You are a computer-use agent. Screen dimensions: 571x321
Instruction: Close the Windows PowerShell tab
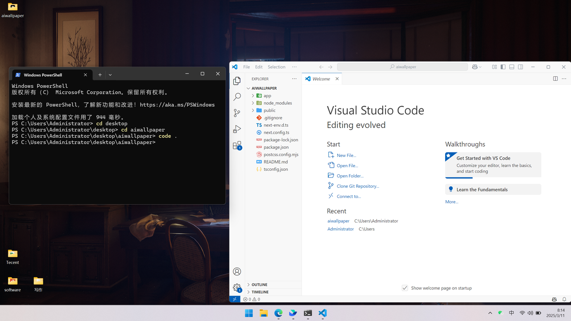coord(85,75)
